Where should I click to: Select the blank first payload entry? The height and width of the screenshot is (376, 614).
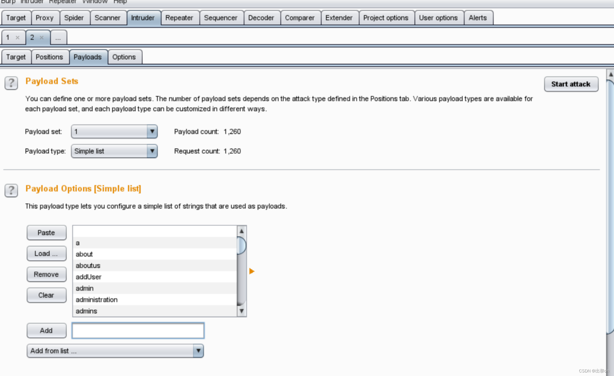(x=155, y=232)
